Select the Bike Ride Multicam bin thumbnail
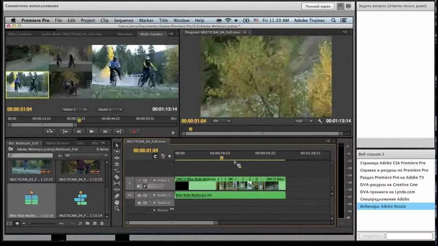This screenshot has height=246, width=438. point(31,201)
